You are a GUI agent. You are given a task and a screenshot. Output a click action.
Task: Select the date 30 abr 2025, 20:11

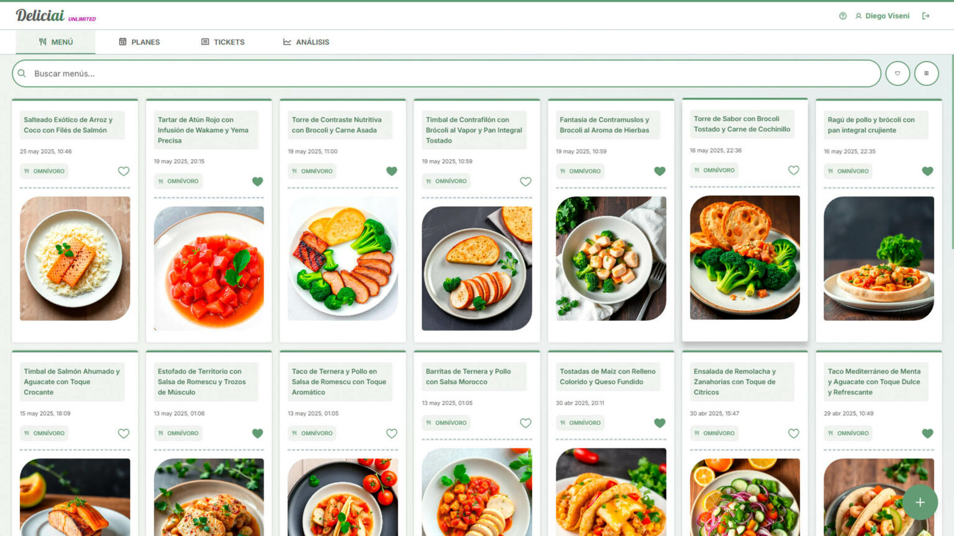(x=580, y=403)
